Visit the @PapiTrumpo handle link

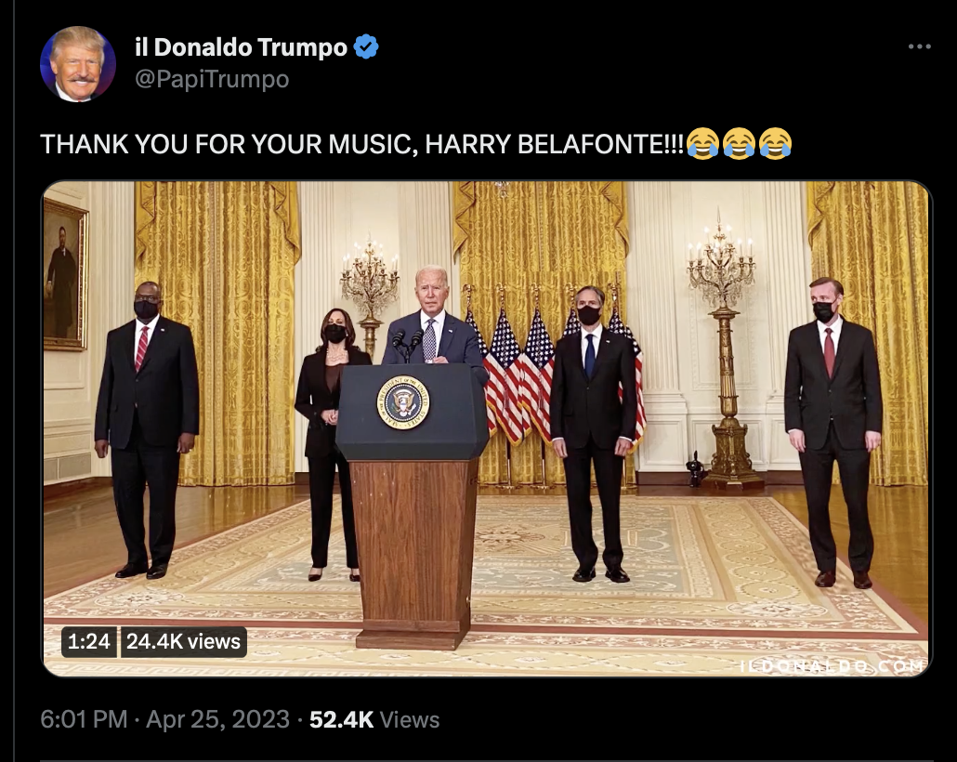coord(212,79)
